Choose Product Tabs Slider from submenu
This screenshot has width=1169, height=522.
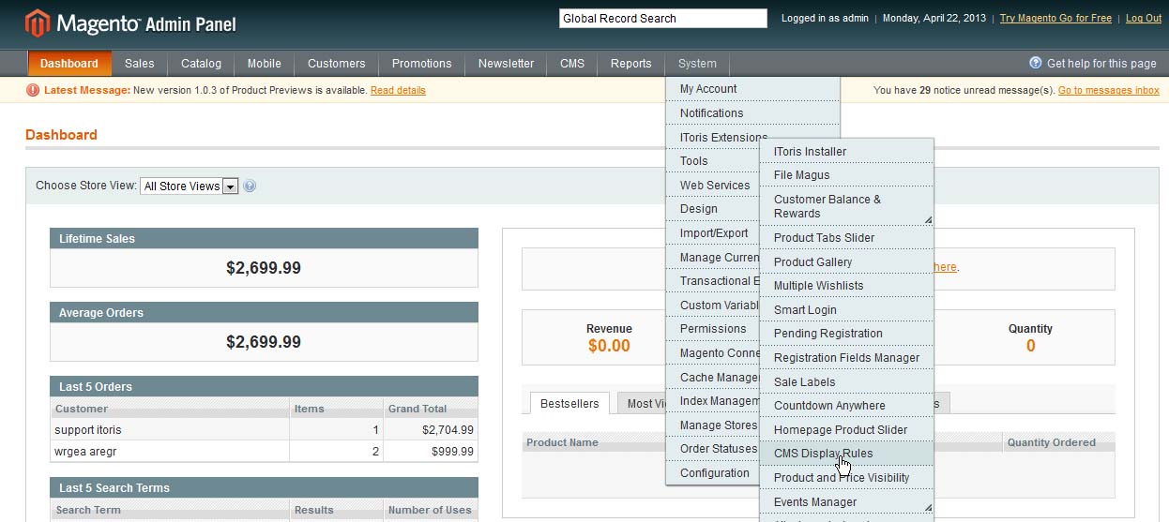point(846,238)
